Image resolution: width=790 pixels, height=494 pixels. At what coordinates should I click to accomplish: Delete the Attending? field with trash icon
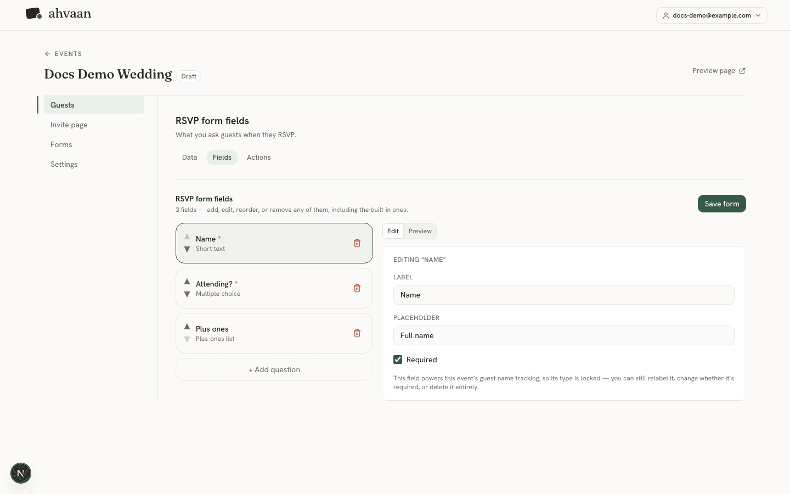click(x=357, y=288)
